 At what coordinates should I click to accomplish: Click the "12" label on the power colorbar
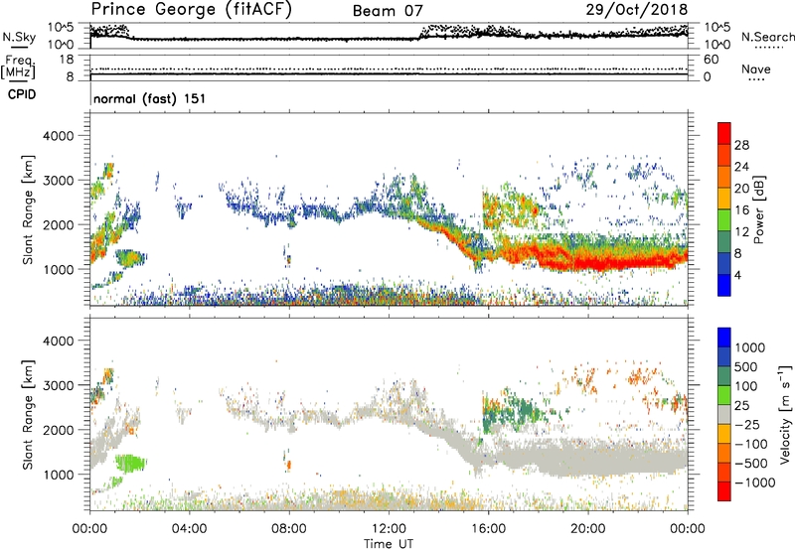[x=741, y=232]
